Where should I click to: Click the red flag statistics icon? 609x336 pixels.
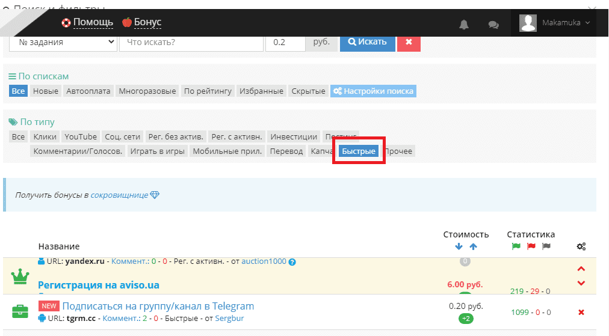click(x=531, y=246)
